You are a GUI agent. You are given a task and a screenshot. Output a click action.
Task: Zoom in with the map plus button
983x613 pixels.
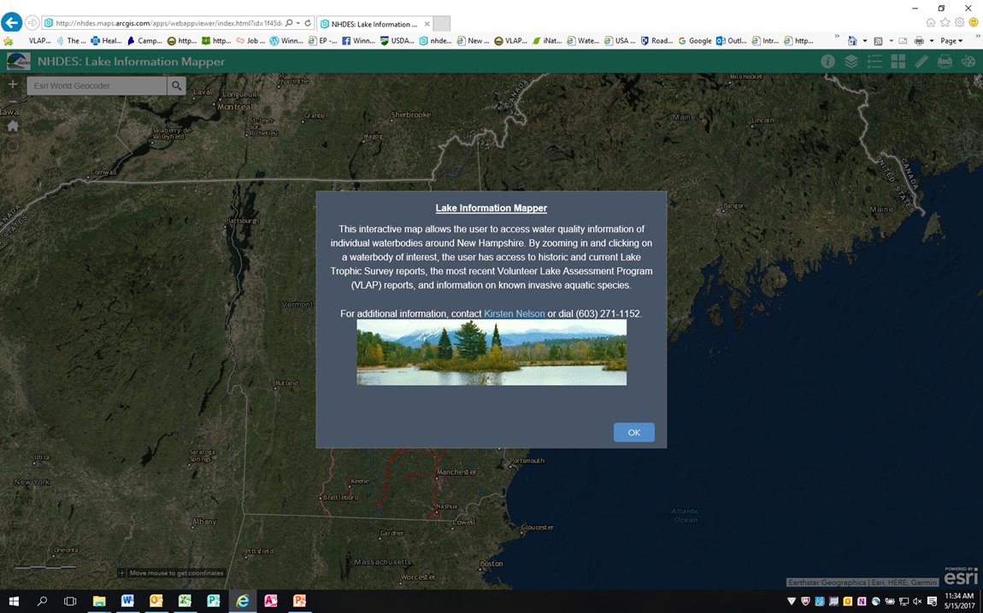point(13,84)
